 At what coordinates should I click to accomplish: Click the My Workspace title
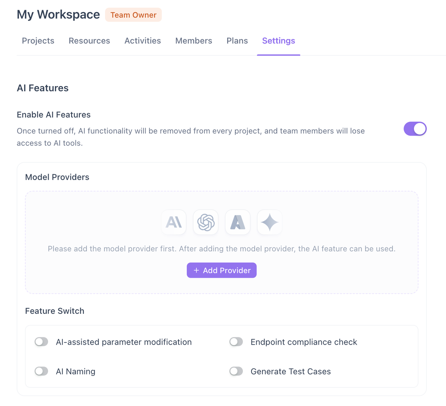(58, 15)
